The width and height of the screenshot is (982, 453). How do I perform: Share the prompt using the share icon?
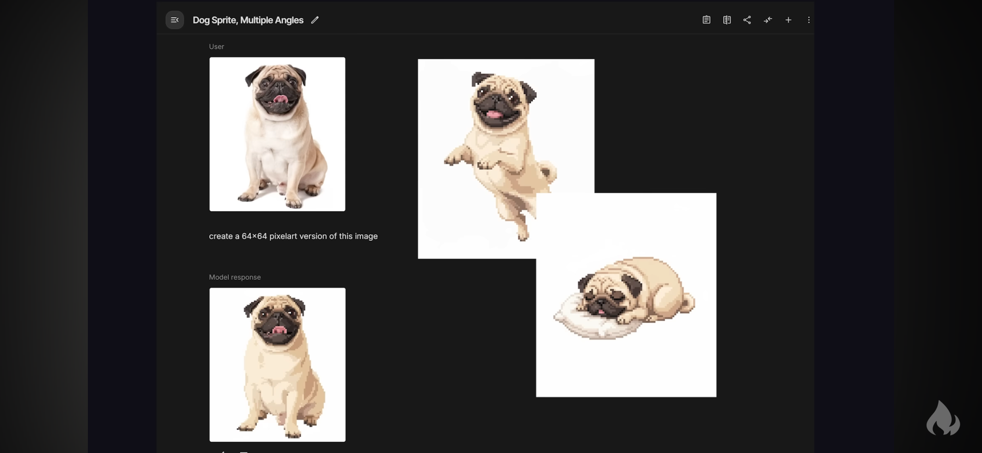tap(747, 20)
